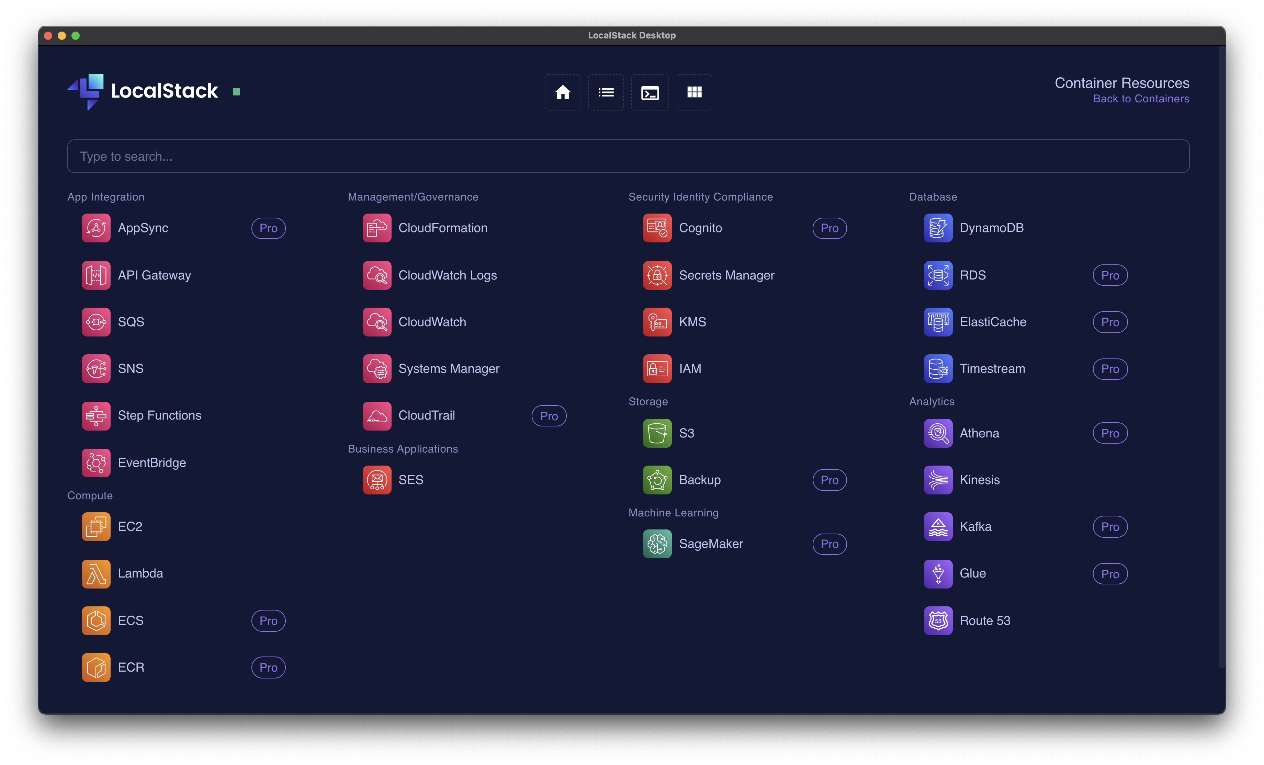Open the Step Functions icon
Screen dimensions: 1264x765
pyautogui.click(x=96, y=416)
